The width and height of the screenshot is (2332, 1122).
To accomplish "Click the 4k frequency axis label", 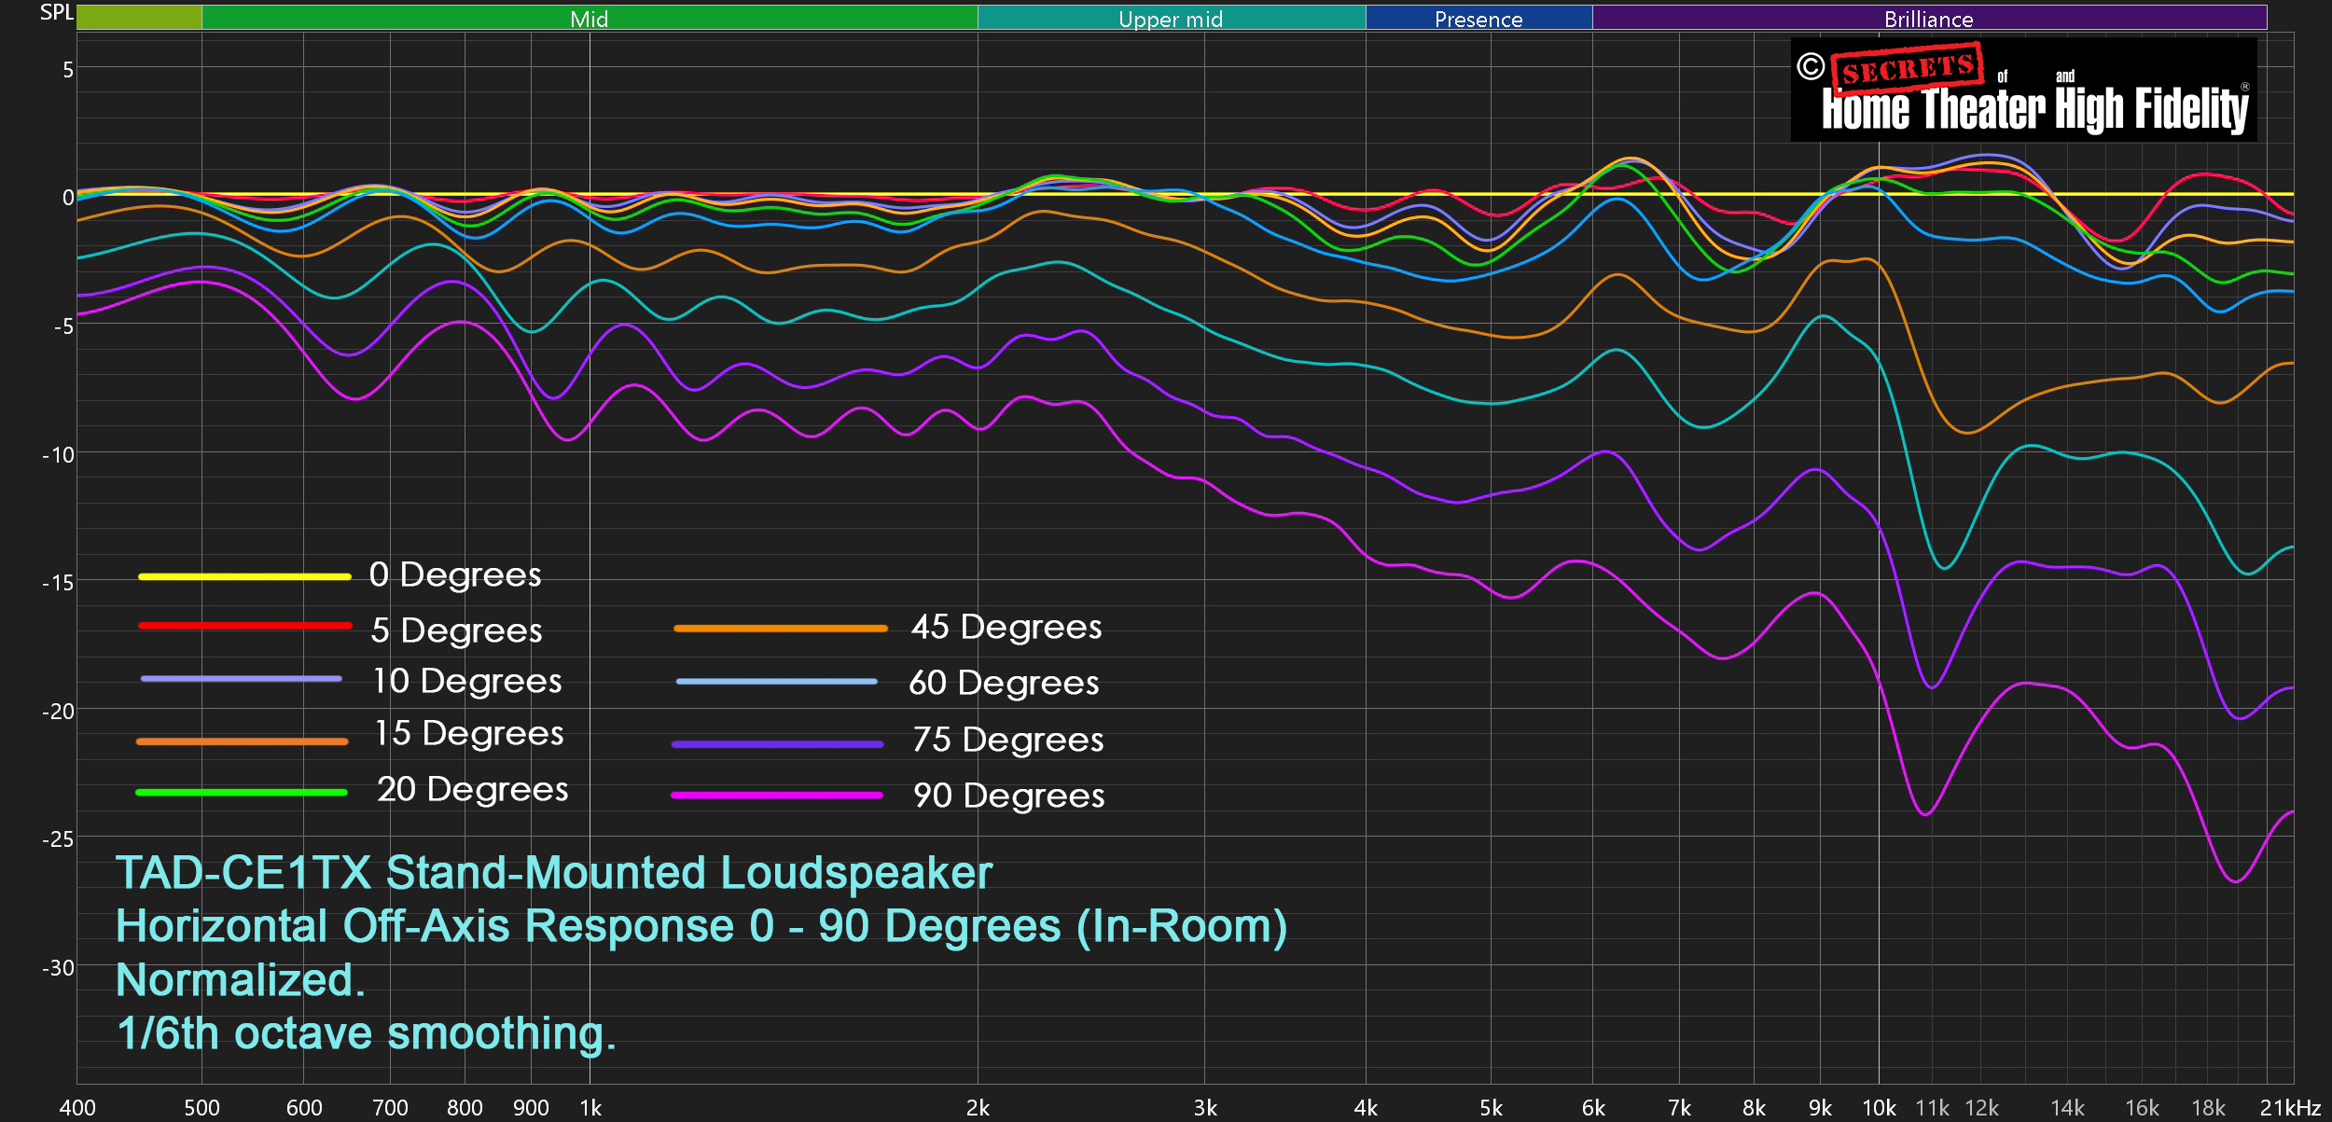I will [x=1366, y=1108].
